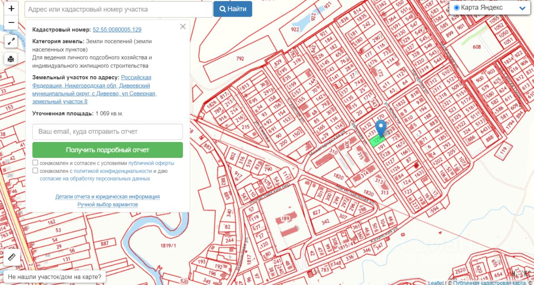Select the green highlighted parcel 129
The width and height of the screenshot is (534, 285).
378,141
